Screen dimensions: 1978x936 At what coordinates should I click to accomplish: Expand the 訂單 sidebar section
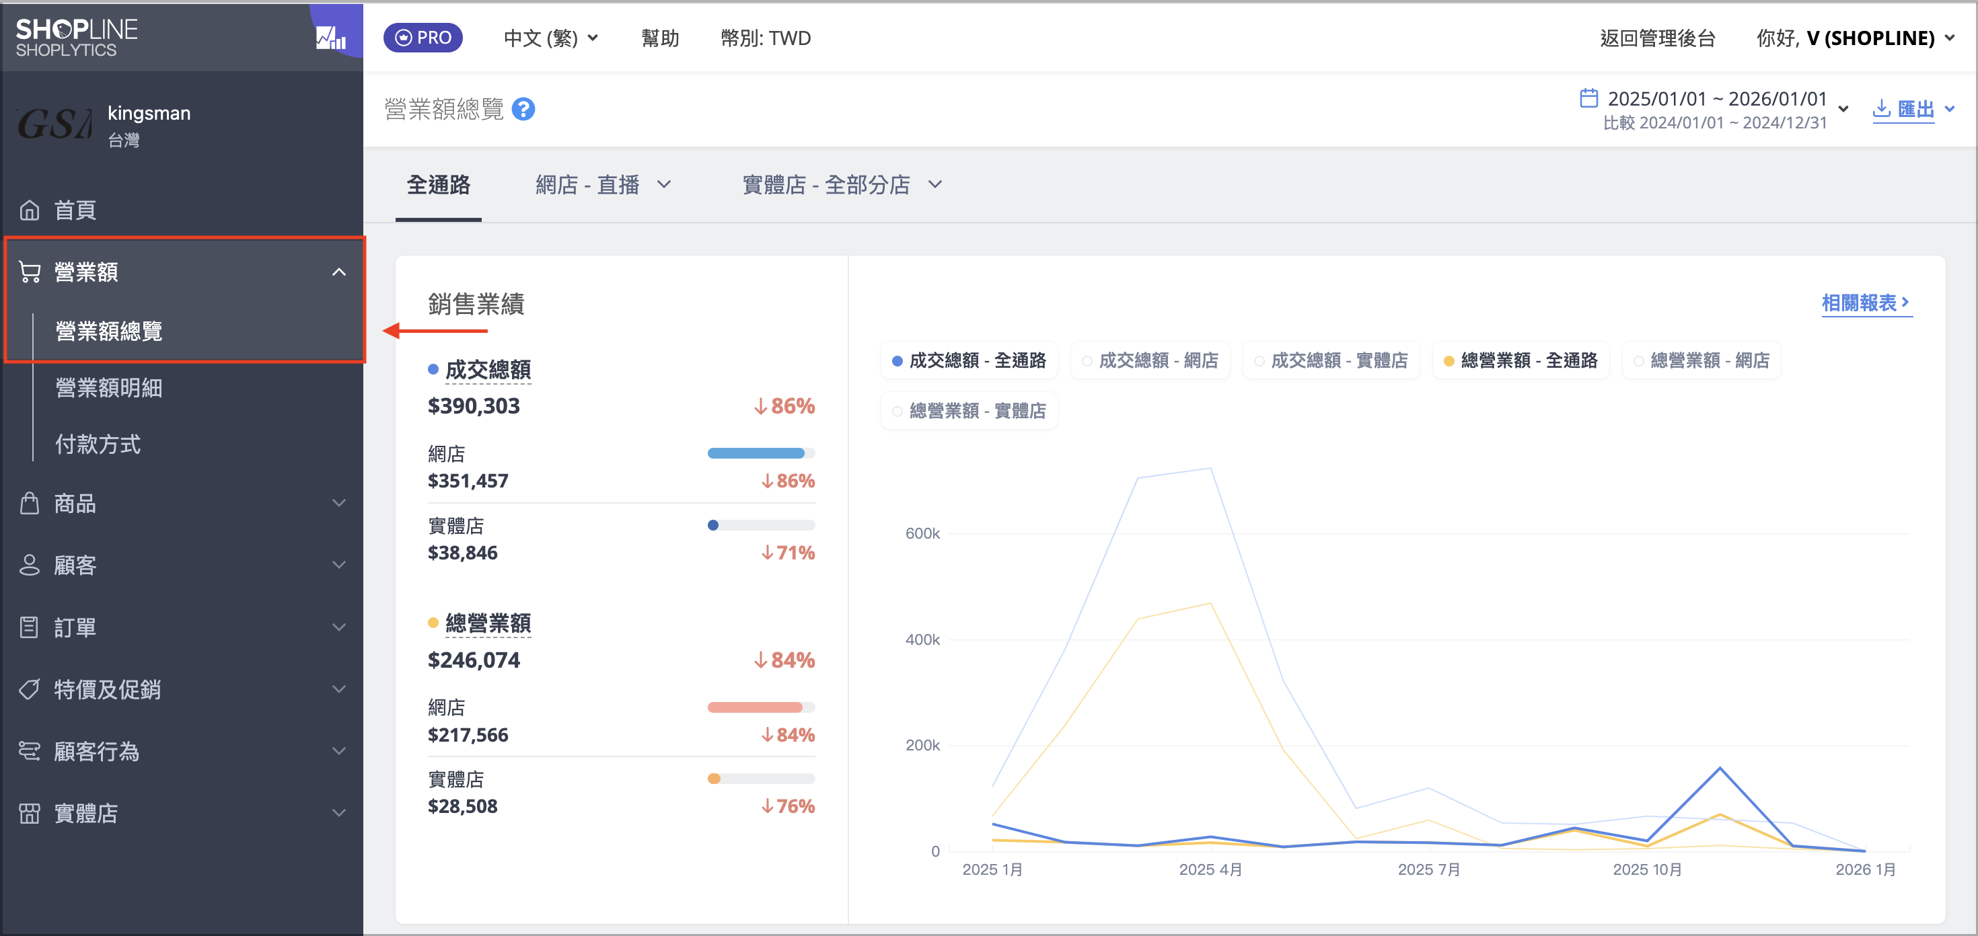(338, 627)
